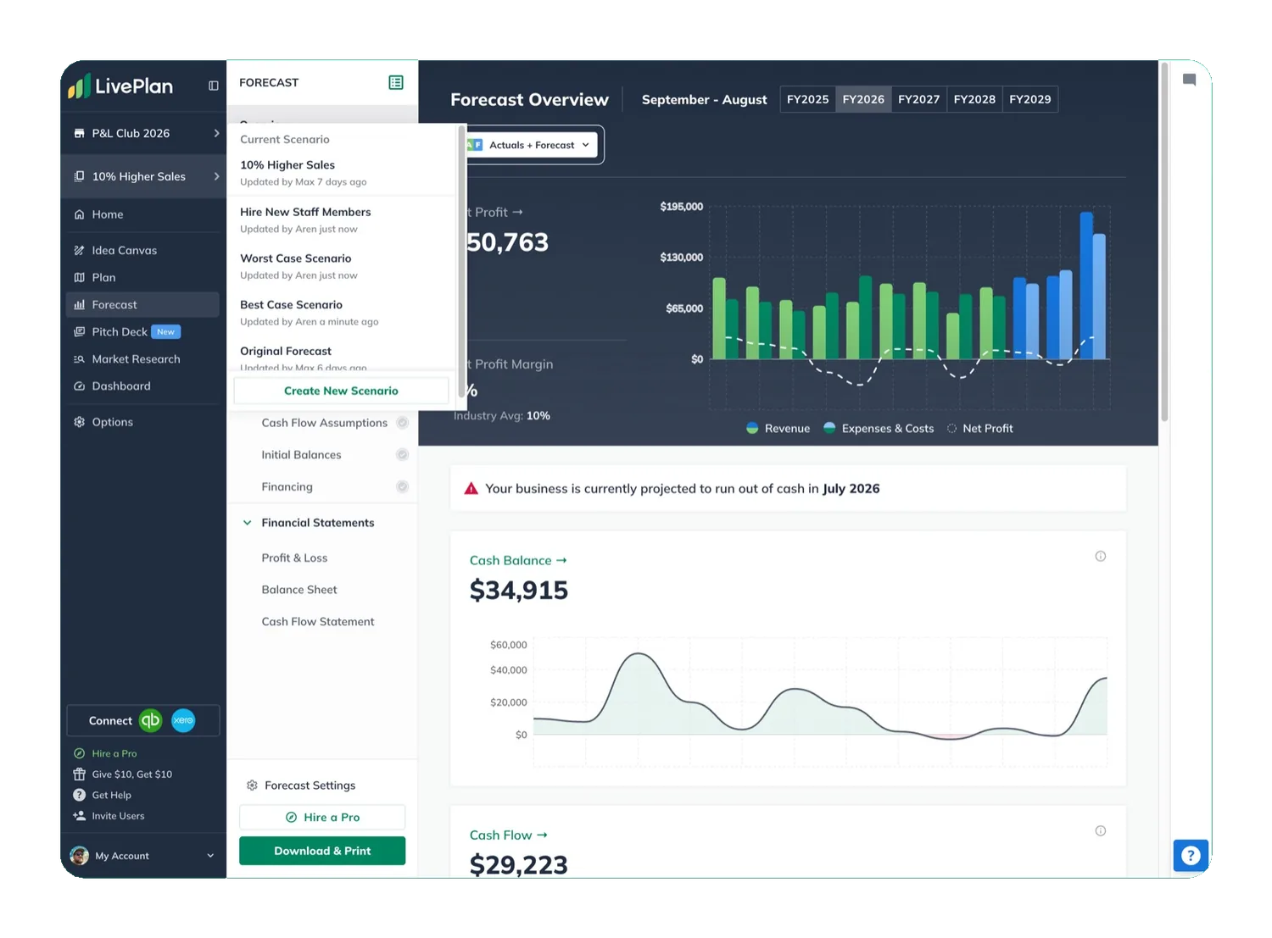
Task: Click the LivePlan logo
Action: 120,86
